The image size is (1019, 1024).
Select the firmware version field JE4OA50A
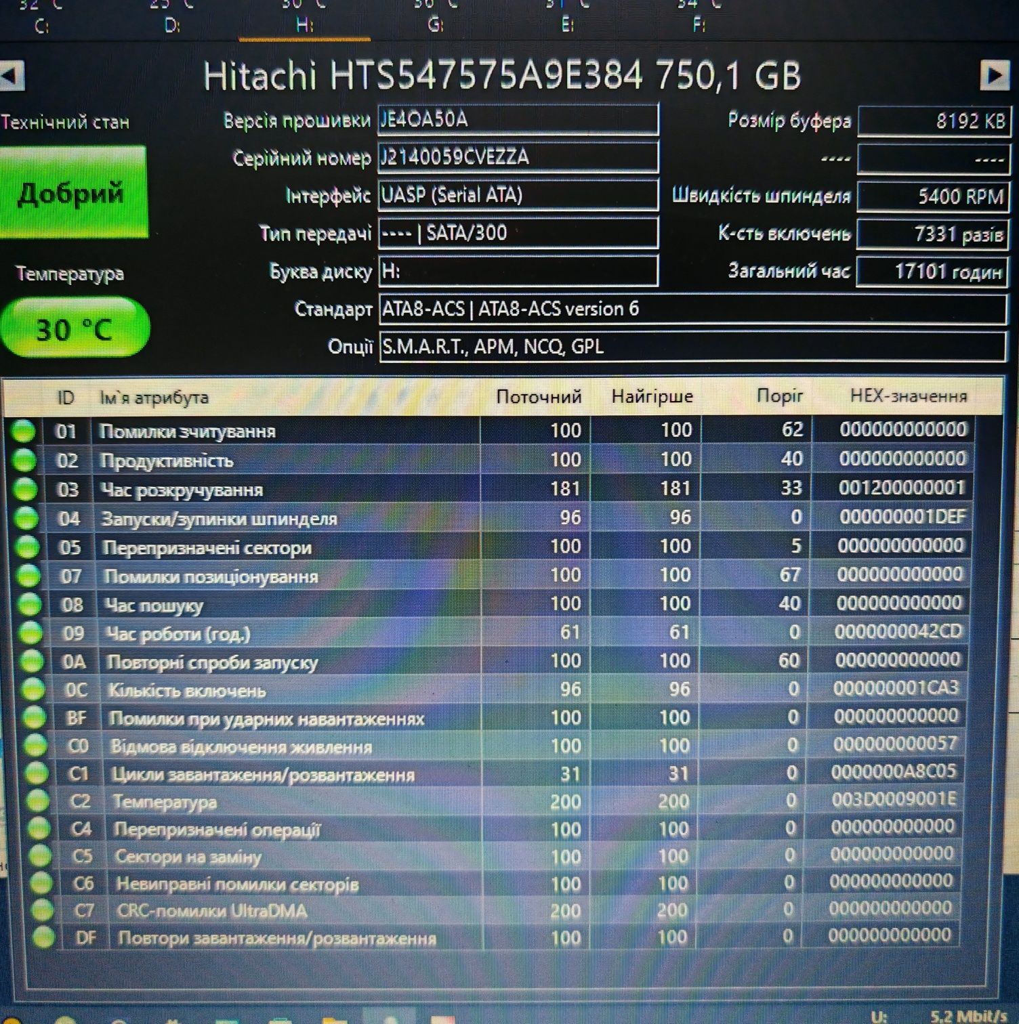518,120
